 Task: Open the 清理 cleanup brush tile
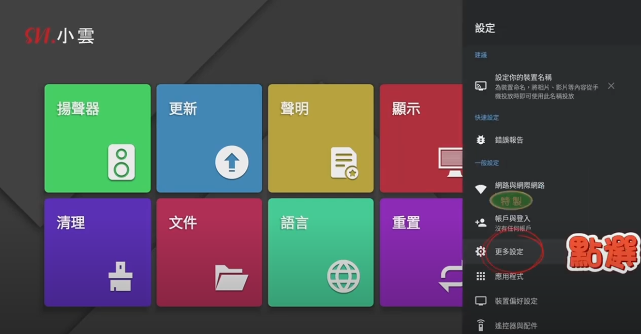97,252
